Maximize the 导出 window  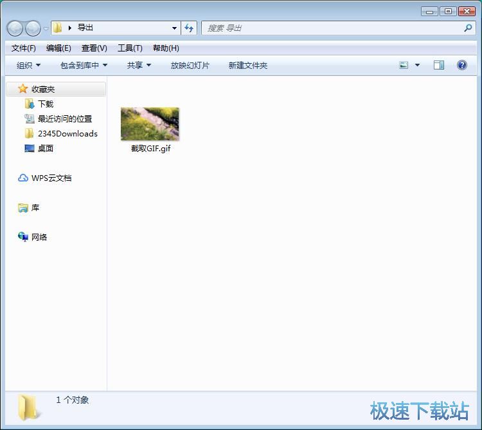point(448,12)
